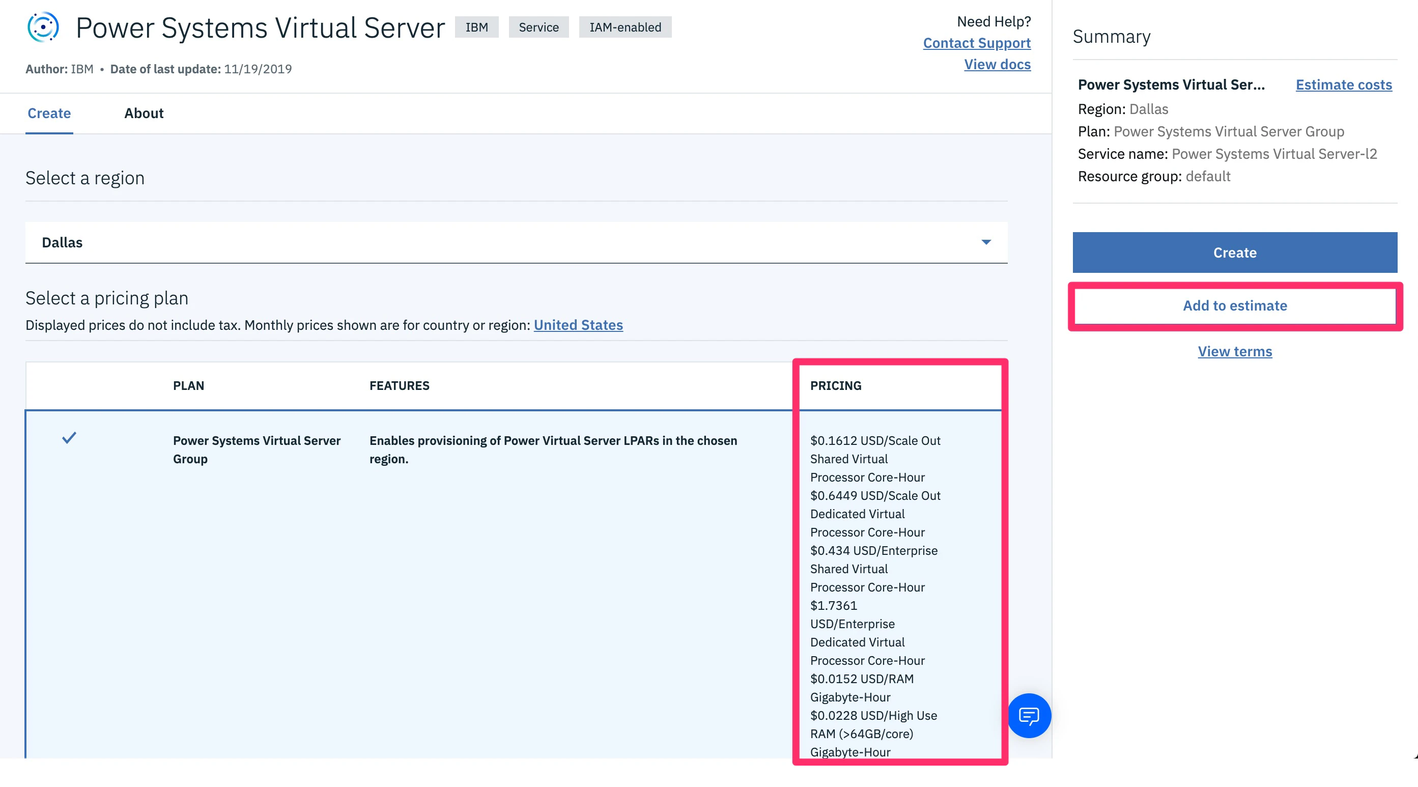Viewport: 1418px width, 787px height.
Task: Click the 'Select a pricing plan' heading
Action: coord(107,298)
